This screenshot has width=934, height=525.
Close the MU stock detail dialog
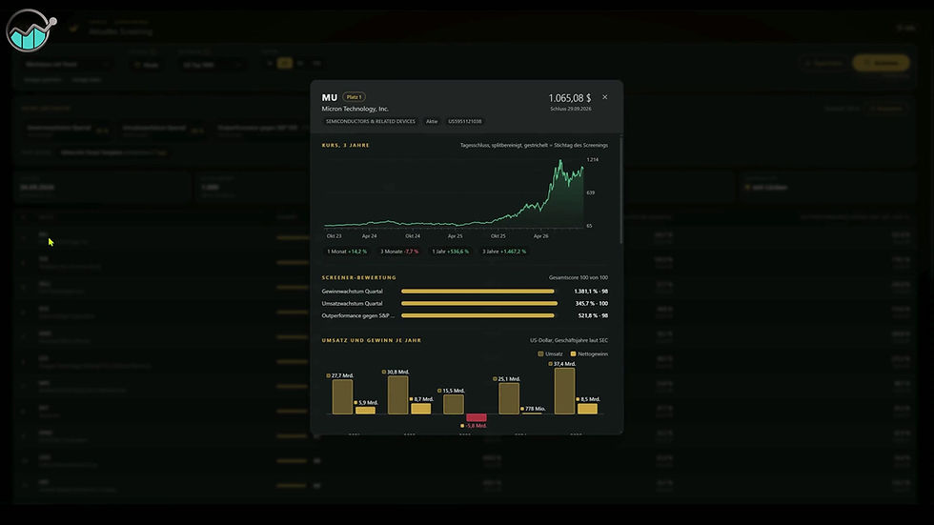604,97
